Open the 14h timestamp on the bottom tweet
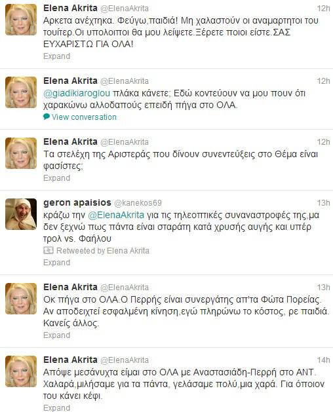The height and width of the screenshot is (412, 333). (323, 360)
